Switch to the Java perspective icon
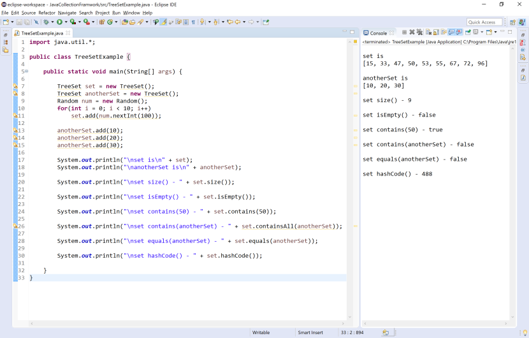 pyautogui.click(x=522, y=22)
